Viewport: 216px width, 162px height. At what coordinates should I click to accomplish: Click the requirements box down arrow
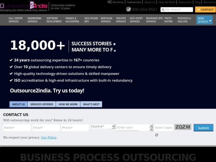pos(151,129)
